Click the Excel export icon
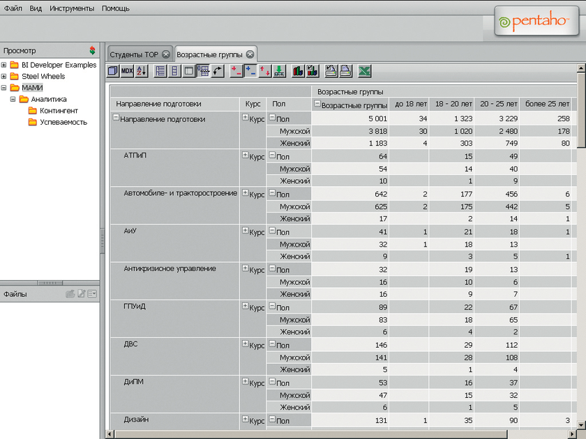586x439 pixels. [x=364, y=71]
